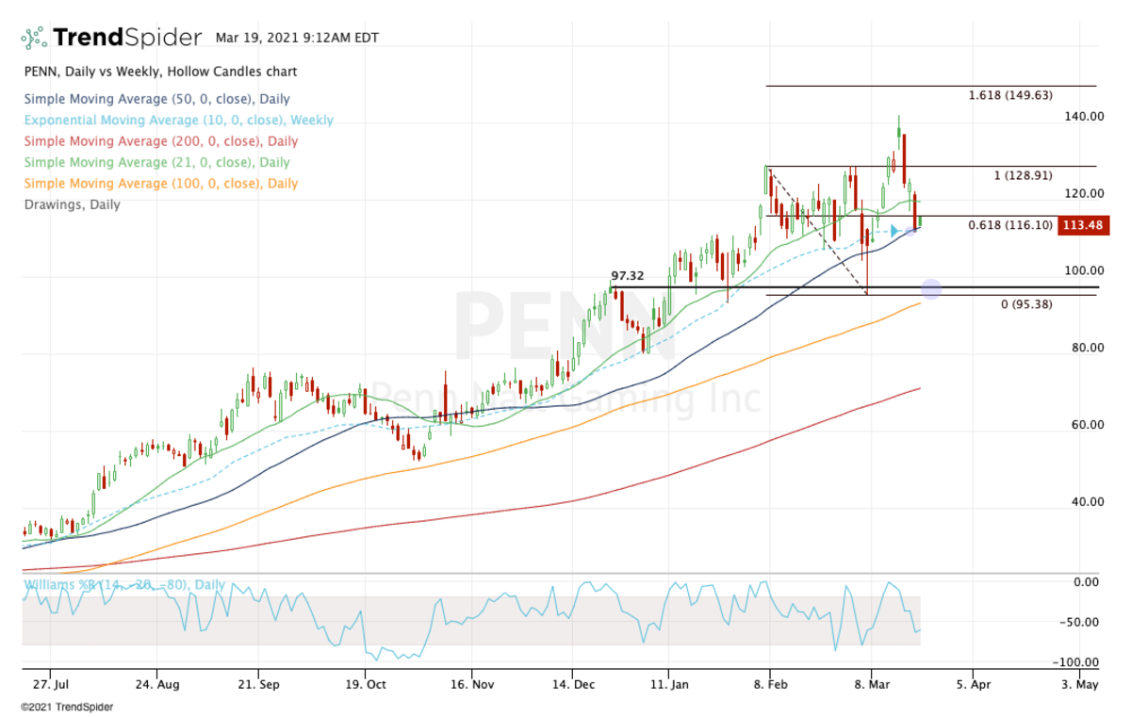This screenshot has height=717, width=1131.
Task: Click the '27. Jul' date axis label
Action: (x=49, y=685)
